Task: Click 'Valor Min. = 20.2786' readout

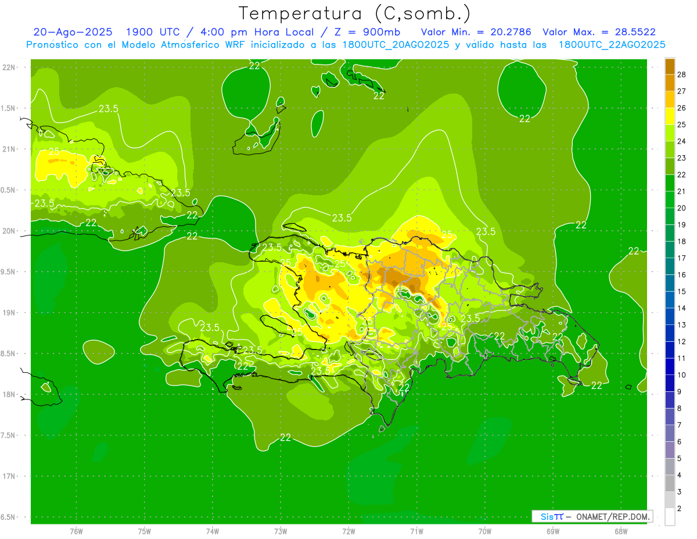Action: 476,32
